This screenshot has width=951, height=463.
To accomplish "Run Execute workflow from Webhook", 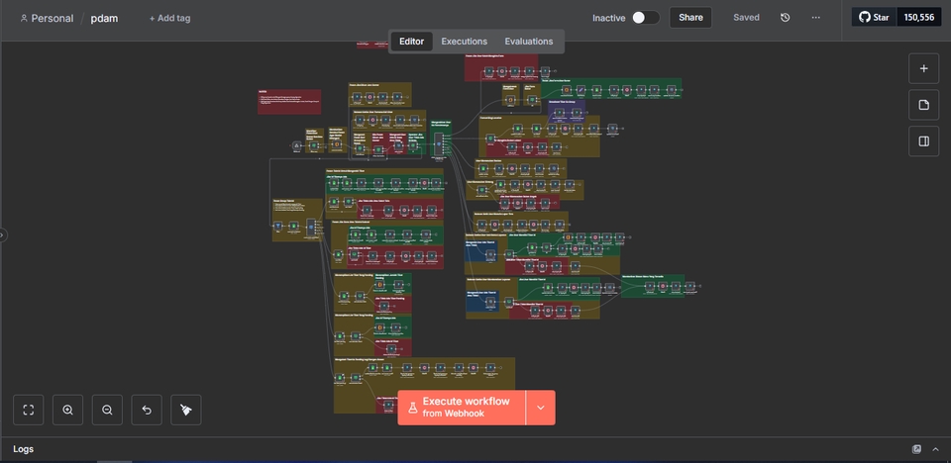I will pos(462,408).
